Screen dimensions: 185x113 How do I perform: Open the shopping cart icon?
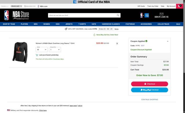tap(179, 6)
